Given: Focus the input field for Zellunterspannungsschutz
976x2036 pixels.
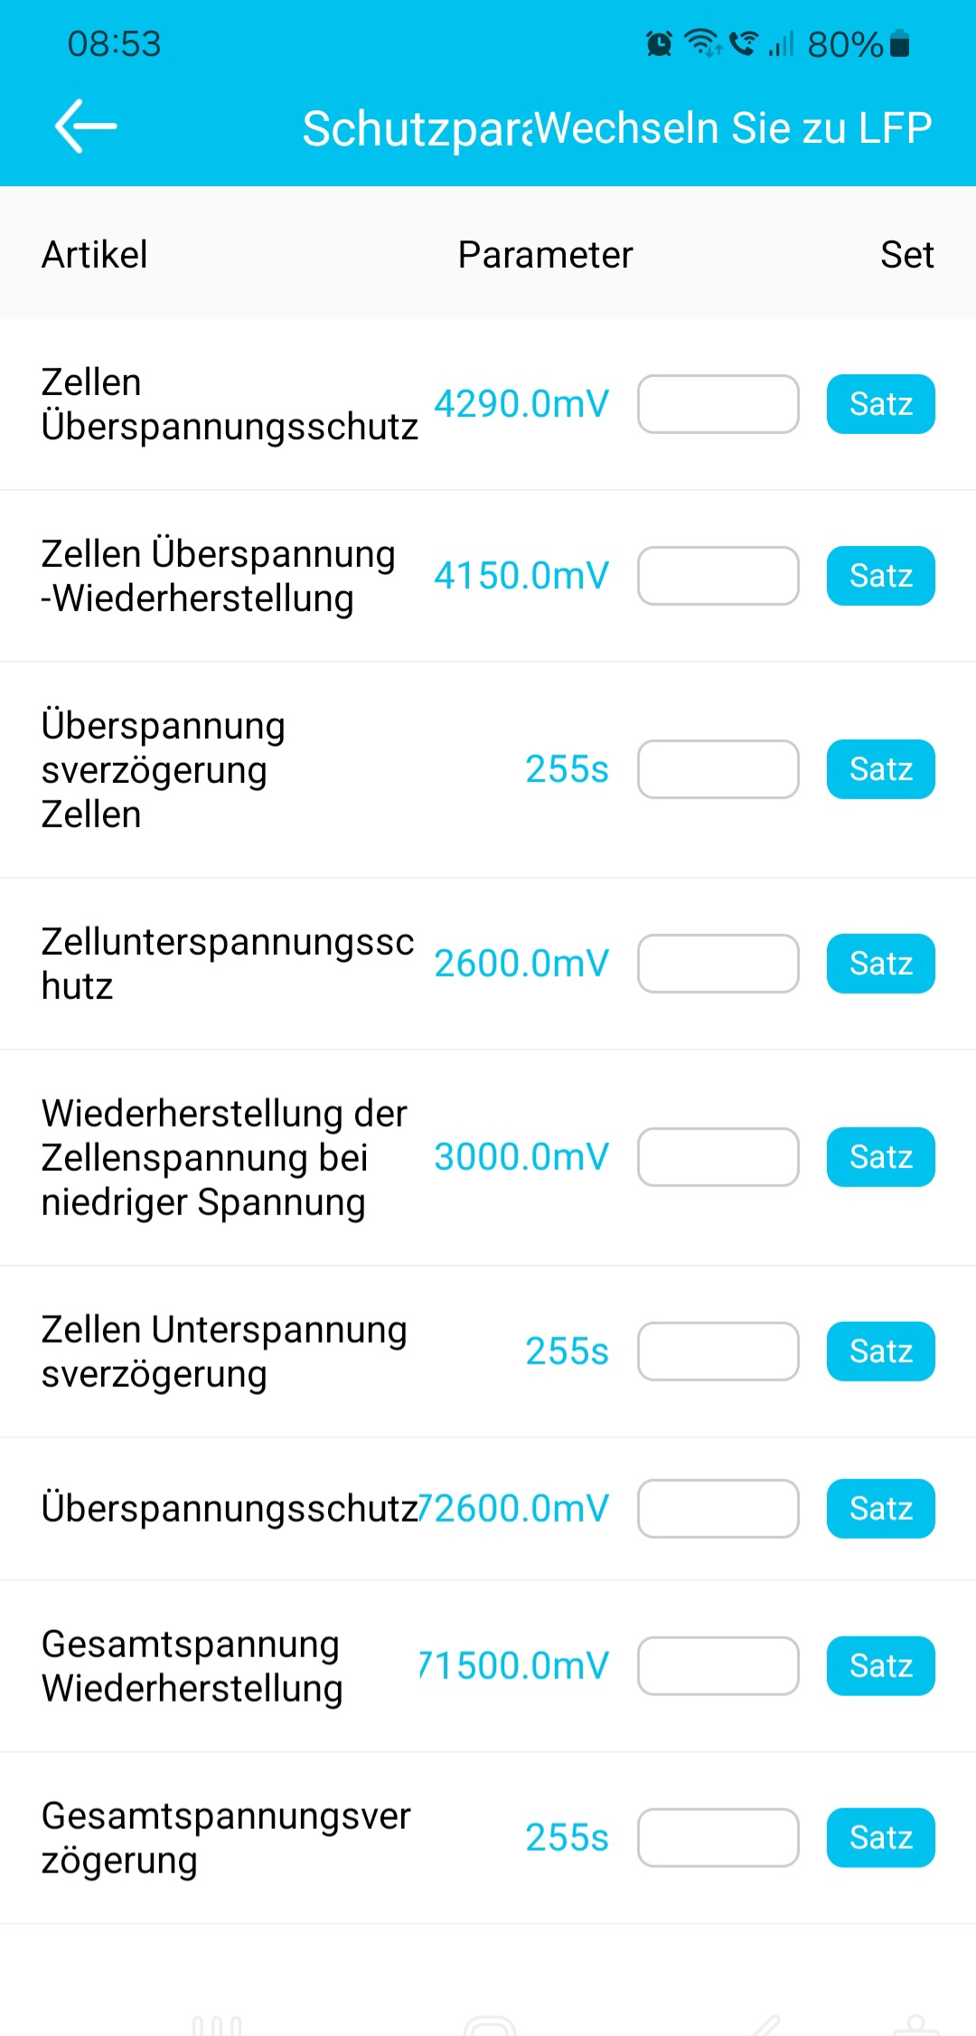Looking at the screenshot, I should pos(718,964).
